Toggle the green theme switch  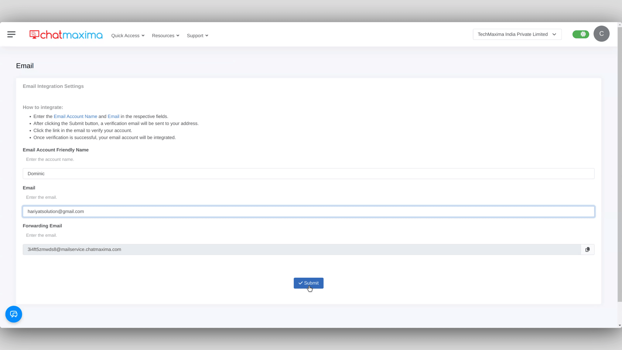pos(580,34)
